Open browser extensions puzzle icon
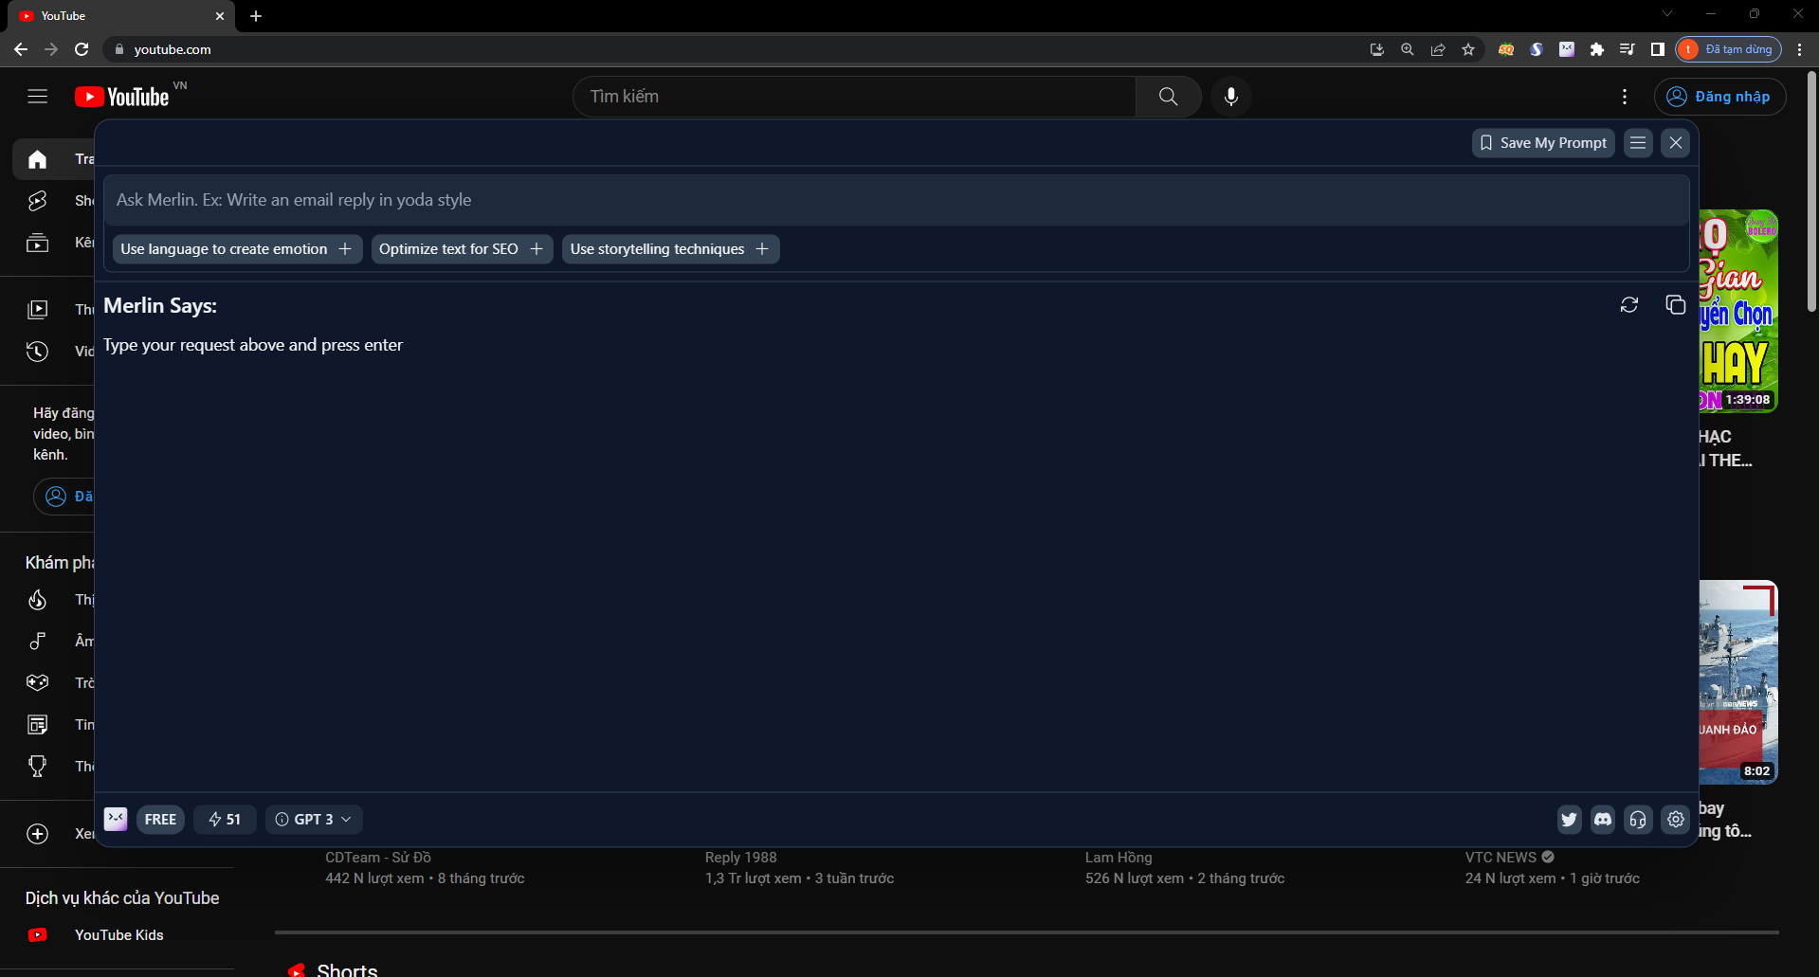The width and height of the screenshot is (1819, 977). pos(1597,49)
